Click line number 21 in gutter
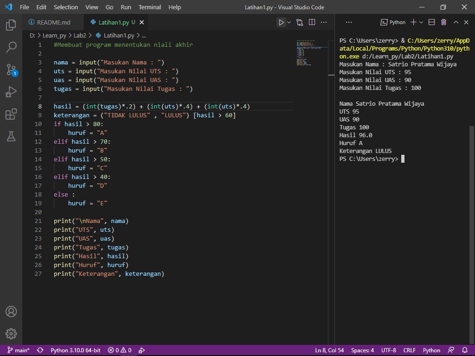Viewport: 475px width, 356px height. click(x=38, y=221)
